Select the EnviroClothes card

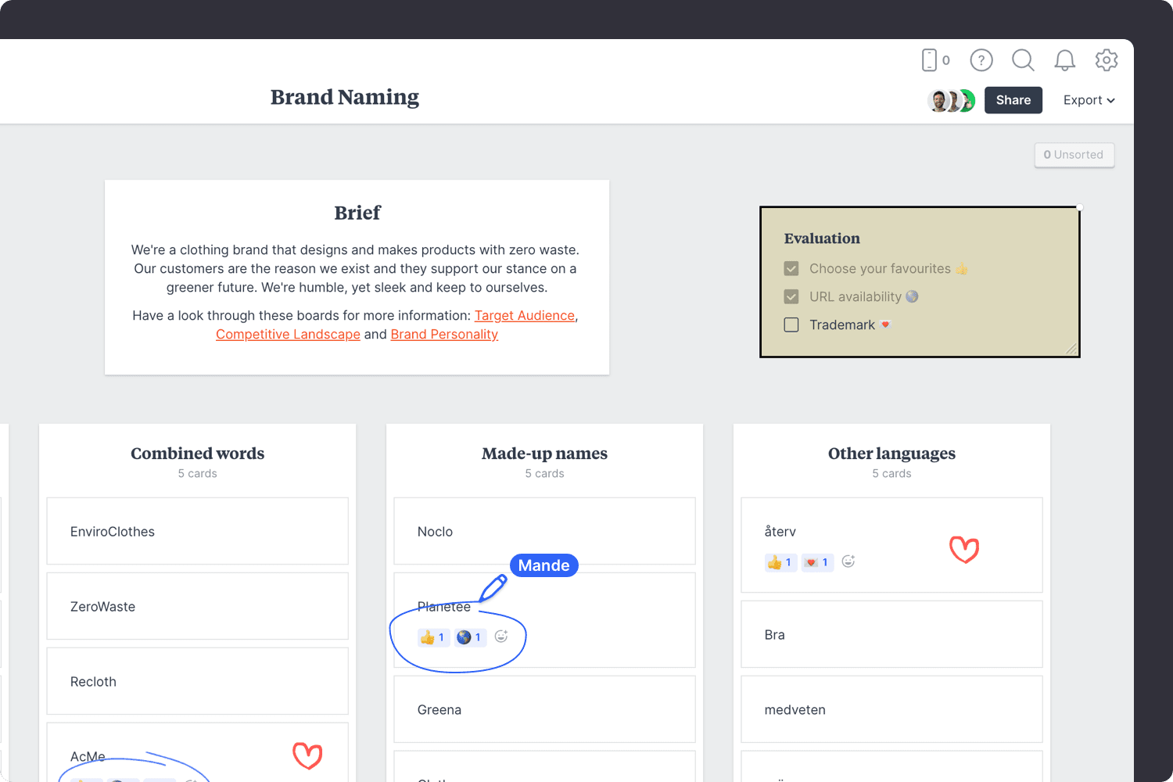[197, 531]
